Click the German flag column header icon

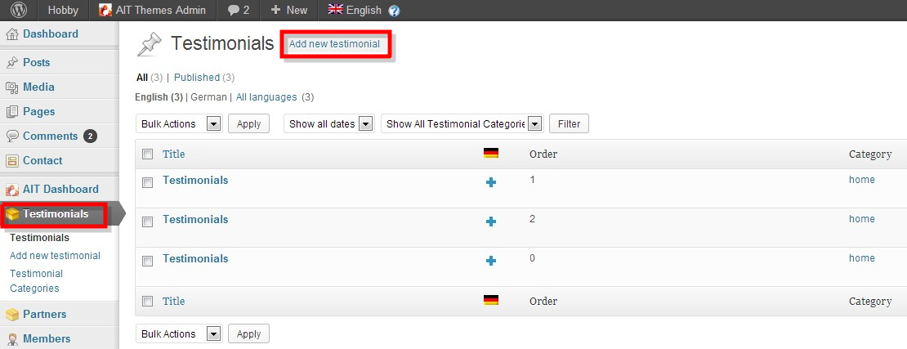491,153
